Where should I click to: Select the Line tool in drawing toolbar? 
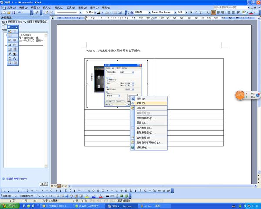39,196
